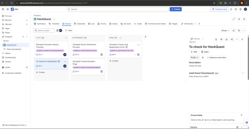Open Ankit Panel more options
Screen dimensions: 249x129
pyautogui.click(x=243, y=73)
